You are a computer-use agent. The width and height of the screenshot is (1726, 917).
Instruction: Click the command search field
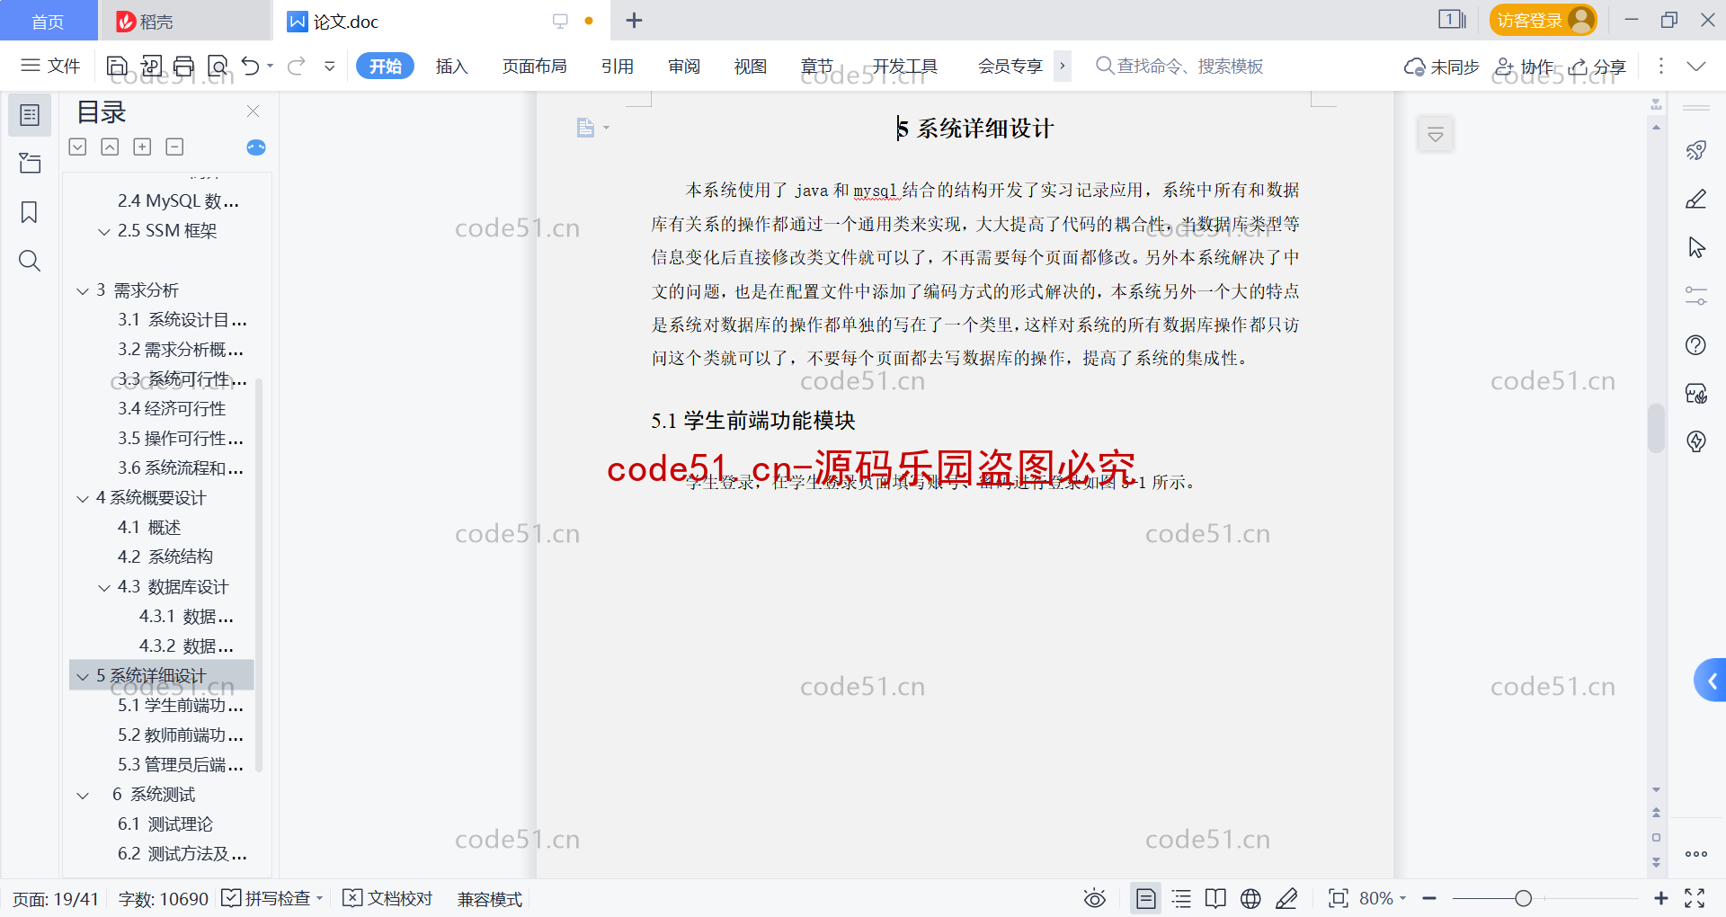coord(1179,66)
